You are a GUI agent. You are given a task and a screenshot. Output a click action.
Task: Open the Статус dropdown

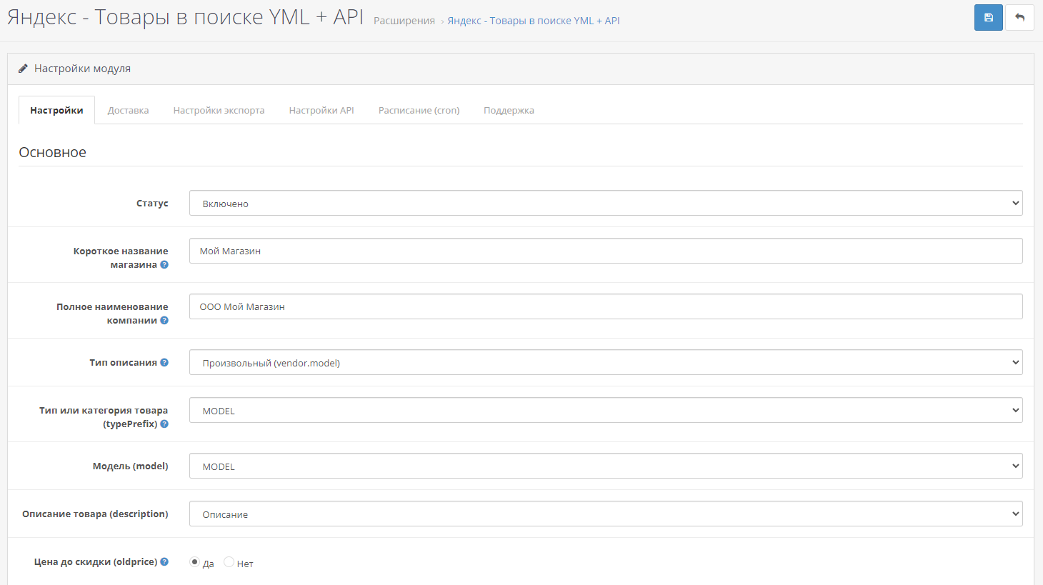[606, 203]
